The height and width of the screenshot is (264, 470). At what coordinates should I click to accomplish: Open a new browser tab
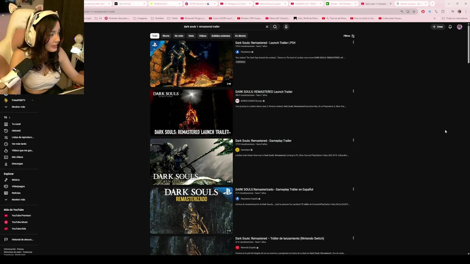[x=432, y=4]
